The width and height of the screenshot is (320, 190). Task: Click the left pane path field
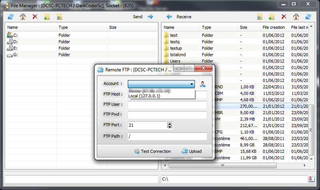click(x=82, y=179)
